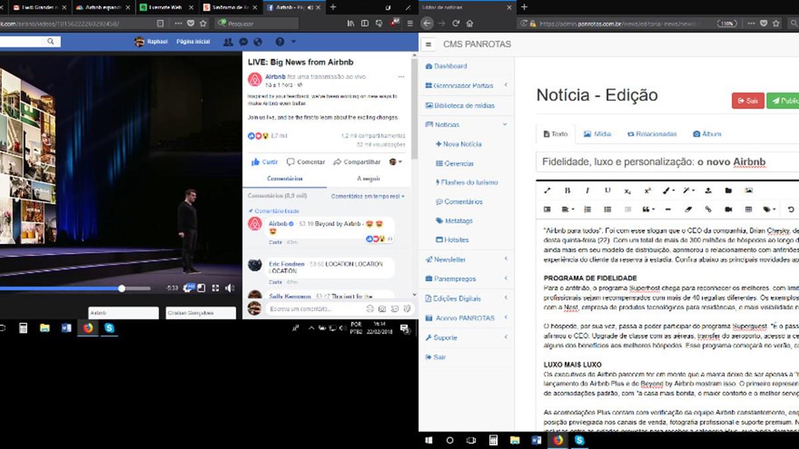Screen dimensions: 799x449
Task: Open the Relacionadas tab
Action: (x=652, y=134)
